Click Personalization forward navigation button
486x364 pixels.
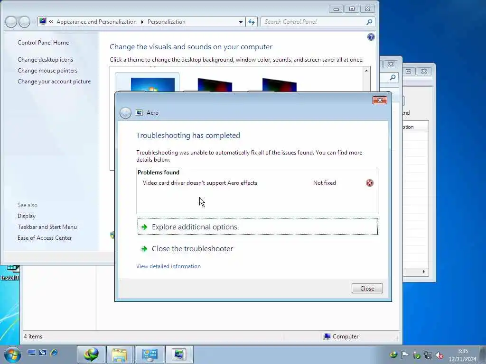[x=25, y=22]
